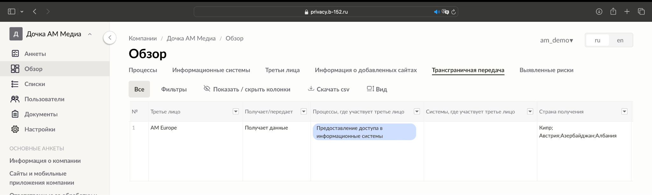Image resolution: width=652 pixels, height=195 pixels.
Task: Open Настройки gear icon in sidebar
Action: pyautogui.click(x=15, y=129)
